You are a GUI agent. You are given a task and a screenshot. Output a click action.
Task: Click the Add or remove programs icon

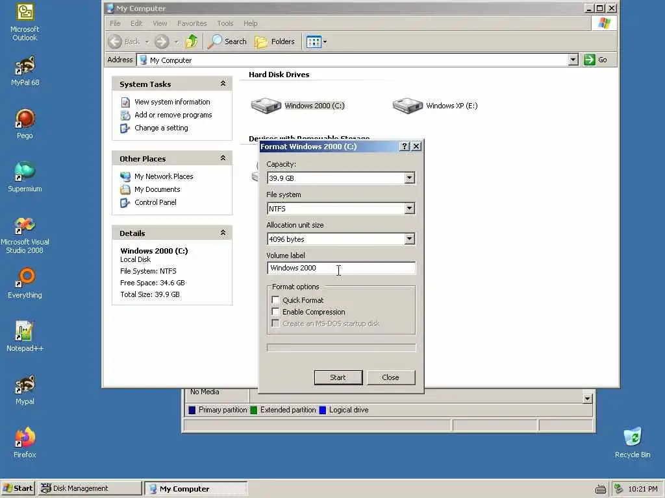tap(125, 115)
